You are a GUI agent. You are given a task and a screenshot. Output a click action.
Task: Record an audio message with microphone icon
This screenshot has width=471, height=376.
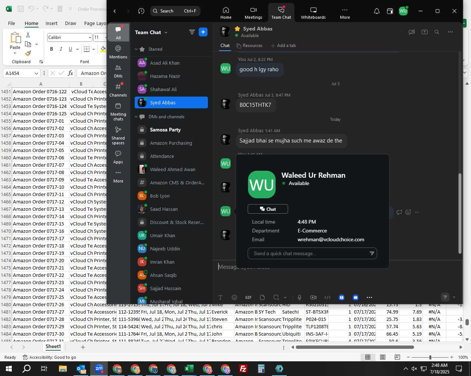300,297
